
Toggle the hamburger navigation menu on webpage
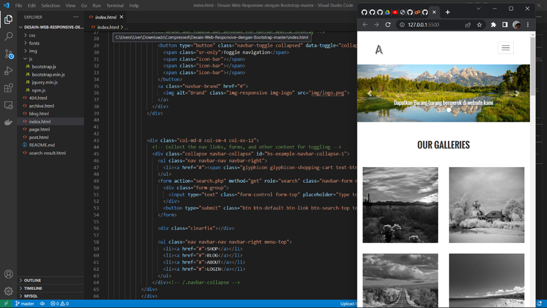[x=506, y=48]
